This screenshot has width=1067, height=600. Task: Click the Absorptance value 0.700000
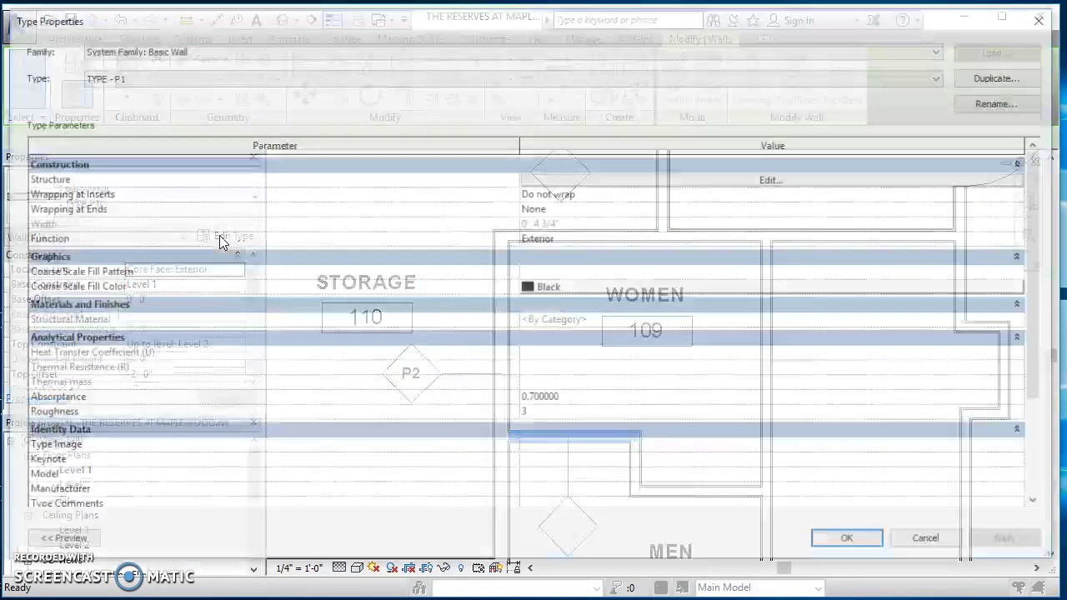click(x=540, y=397)
